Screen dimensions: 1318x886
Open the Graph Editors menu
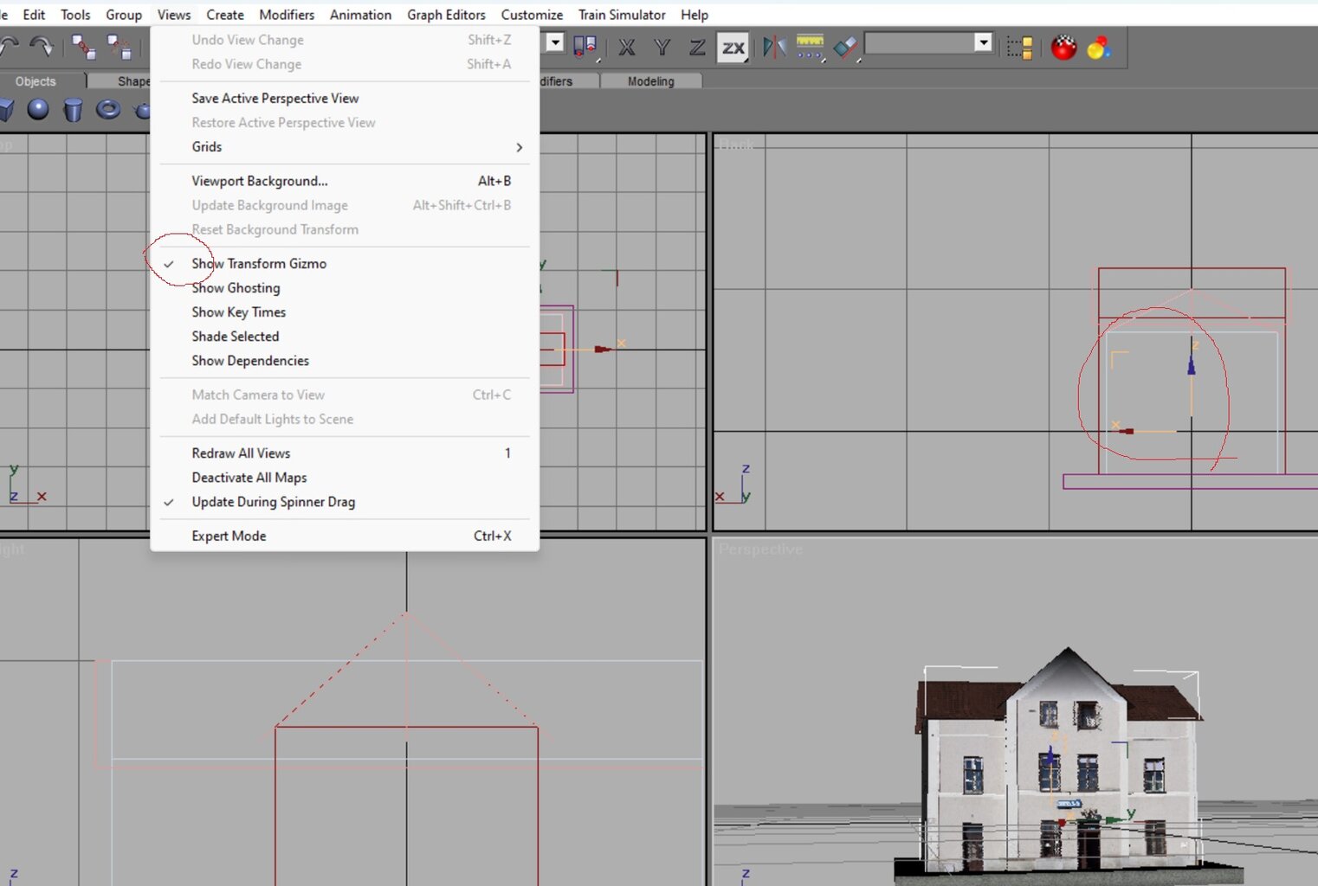pyautogui.click(x=446, y=15)
